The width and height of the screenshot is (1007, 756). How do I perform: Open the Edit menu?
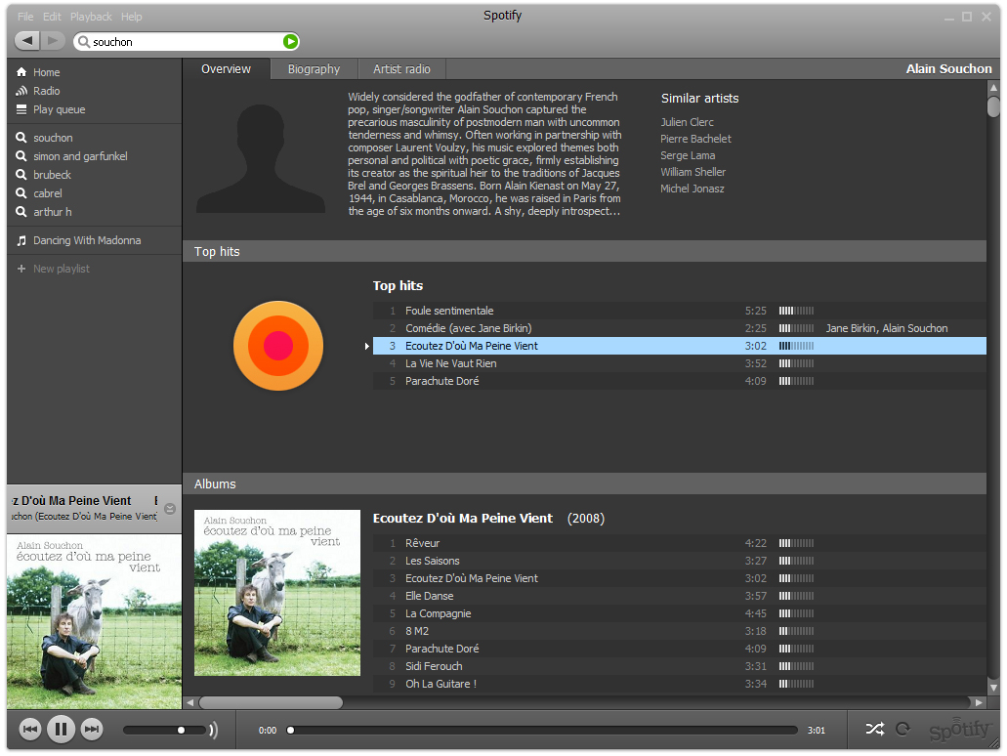click(x=52, y=17)
